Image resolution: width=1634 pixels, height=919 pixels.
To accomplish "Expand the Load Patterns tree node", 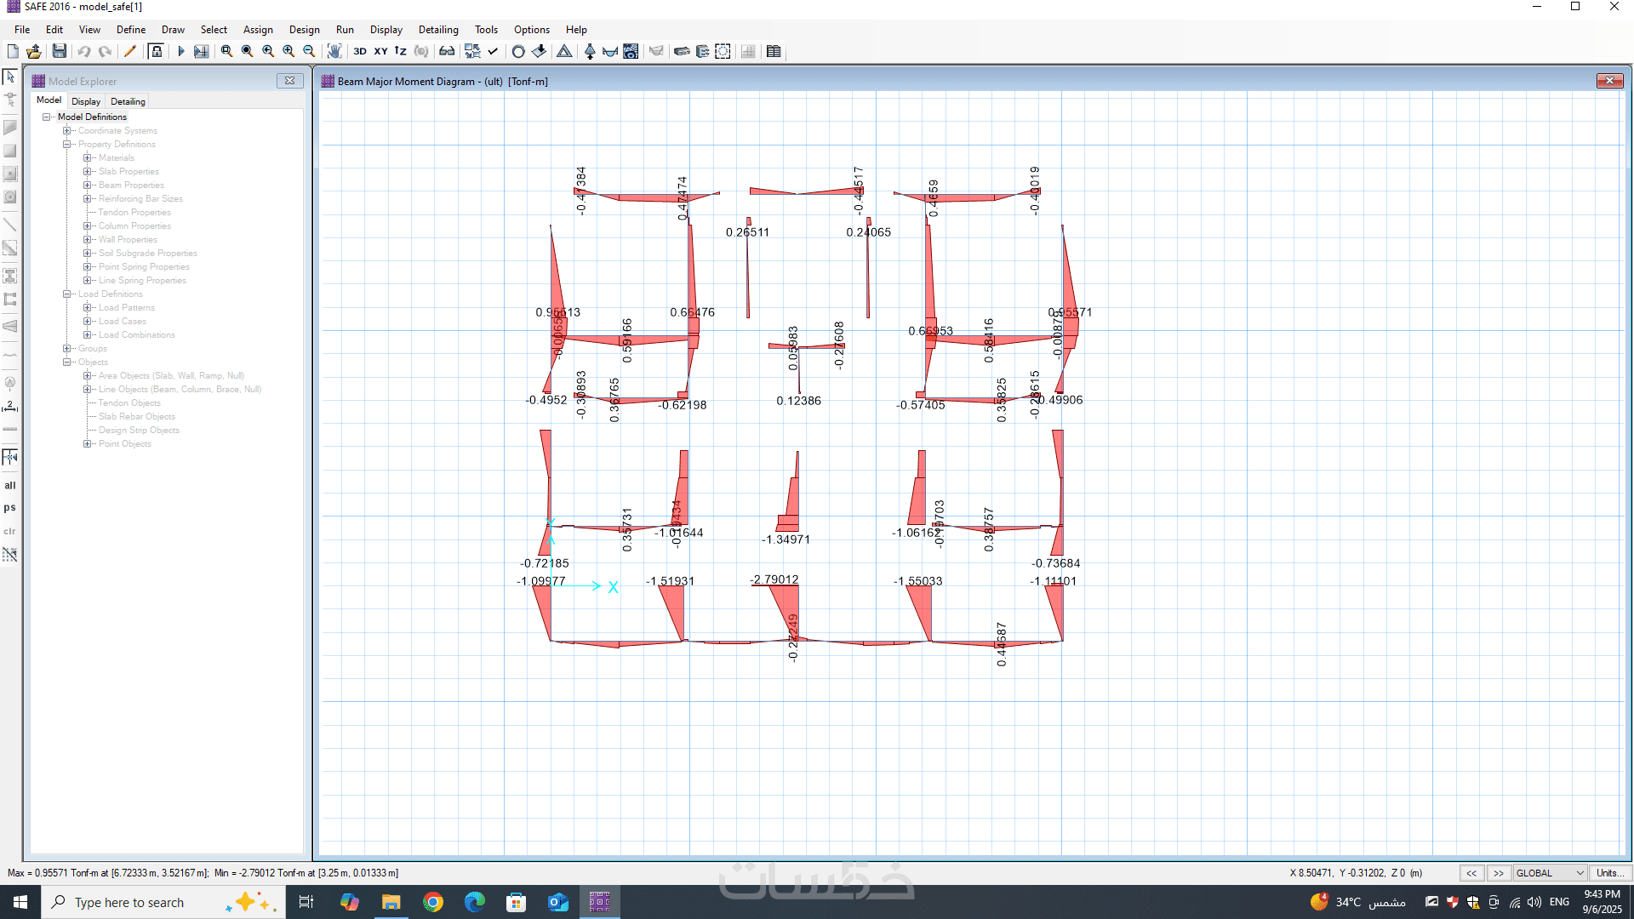I will [x=87, y=307].
